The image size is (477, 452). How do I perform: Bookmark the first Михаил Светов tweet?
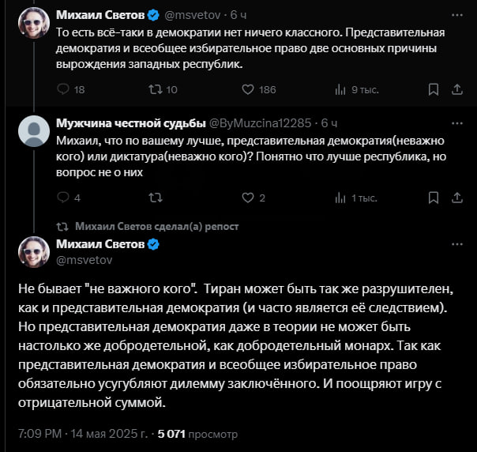(x=433, y=90)
